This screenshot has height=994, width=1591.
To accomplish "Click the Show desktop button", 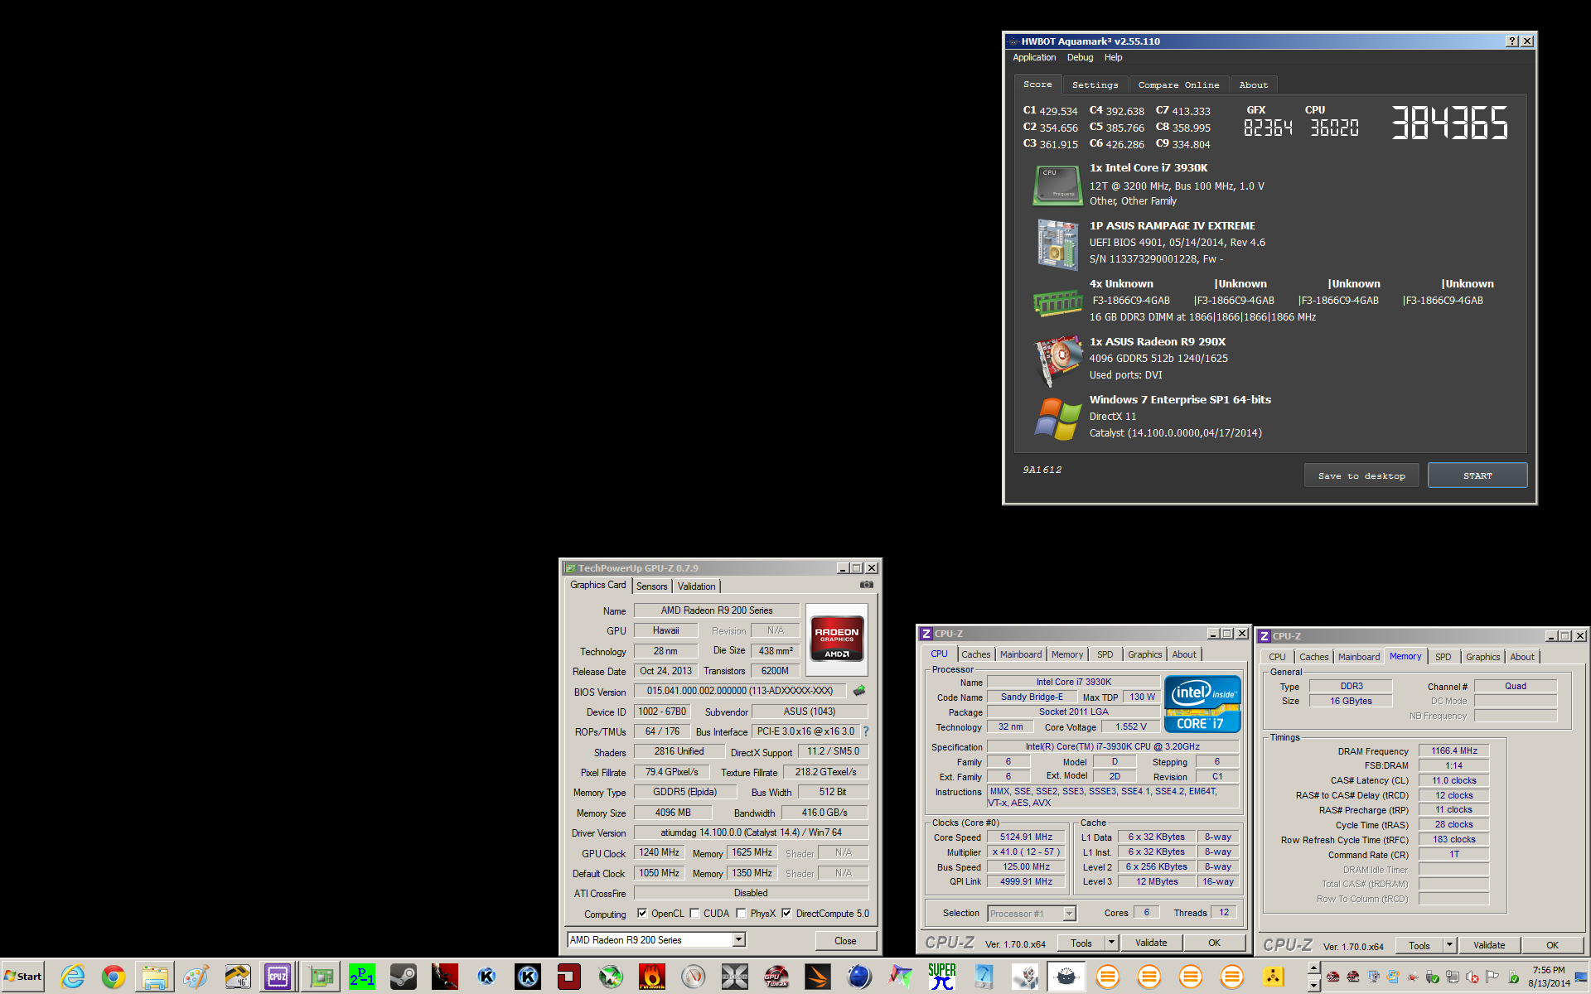I will [1581, 977].
